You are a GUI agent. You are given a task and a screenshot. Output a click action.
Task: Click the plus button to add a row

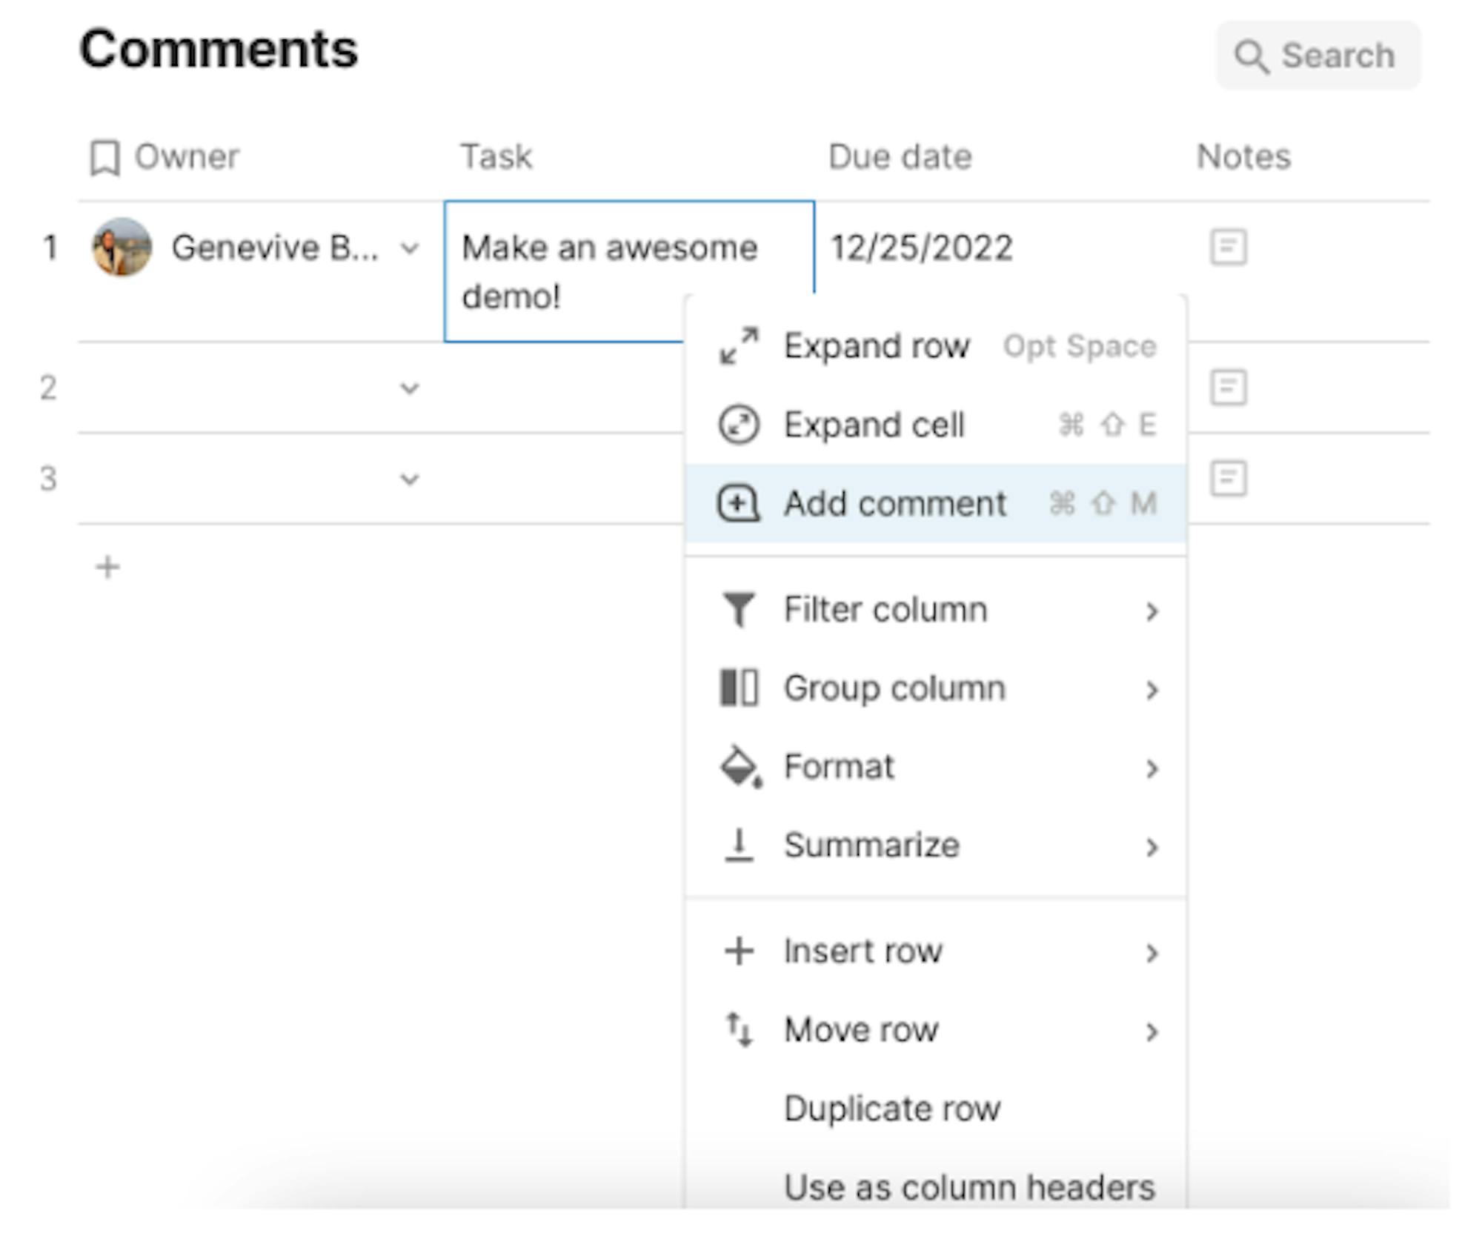tap(108, 568)
